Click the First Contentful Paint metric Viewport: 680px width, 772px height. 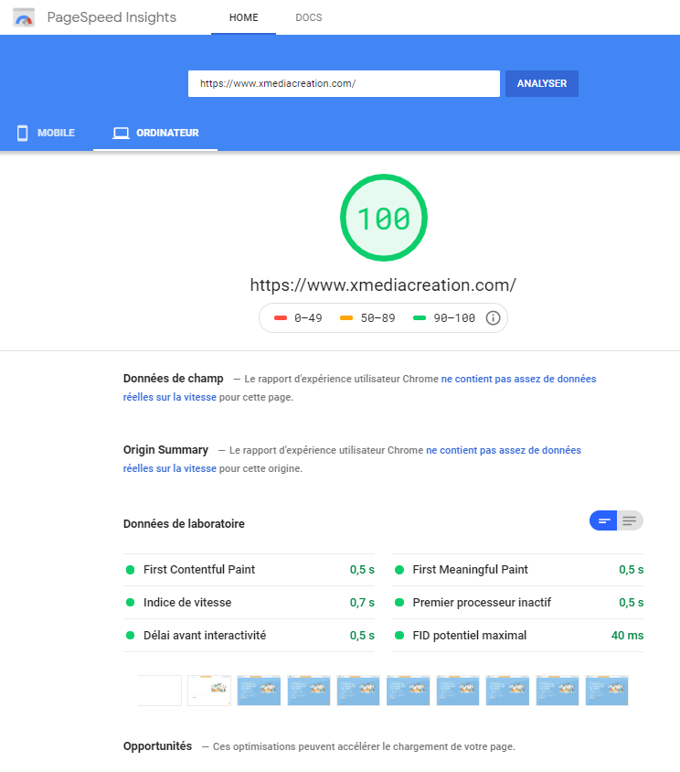click(198, 570)
